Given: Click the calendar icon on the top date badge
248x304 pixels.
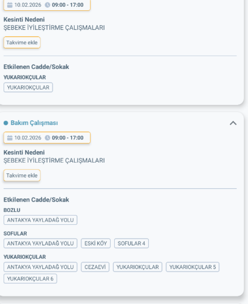Looking at the screenshot, I should pyautogui.click(x=10, y=5).
